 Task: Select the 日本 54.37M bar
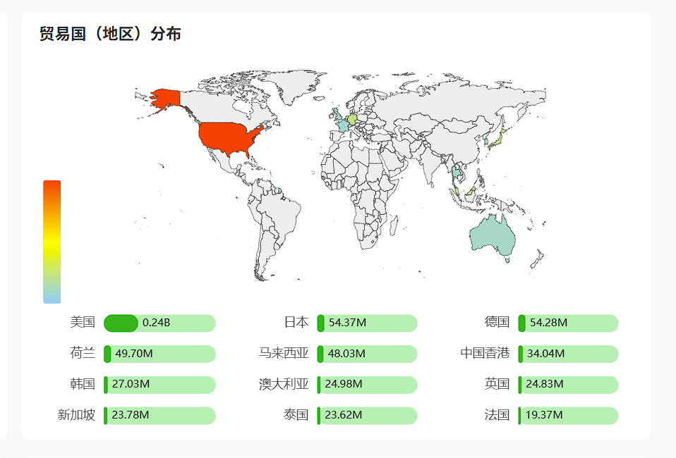click(x=367, y=323)
